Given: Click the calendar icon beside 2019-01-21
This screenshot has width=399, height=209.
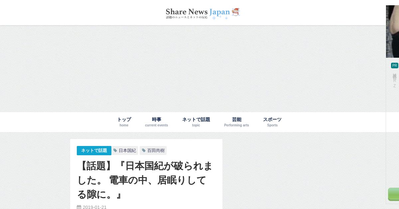Looking at the screenshot, I should [79, 207].
